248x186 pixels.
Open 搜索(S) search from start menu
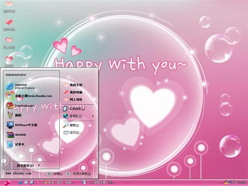click(x=71, y=125)
